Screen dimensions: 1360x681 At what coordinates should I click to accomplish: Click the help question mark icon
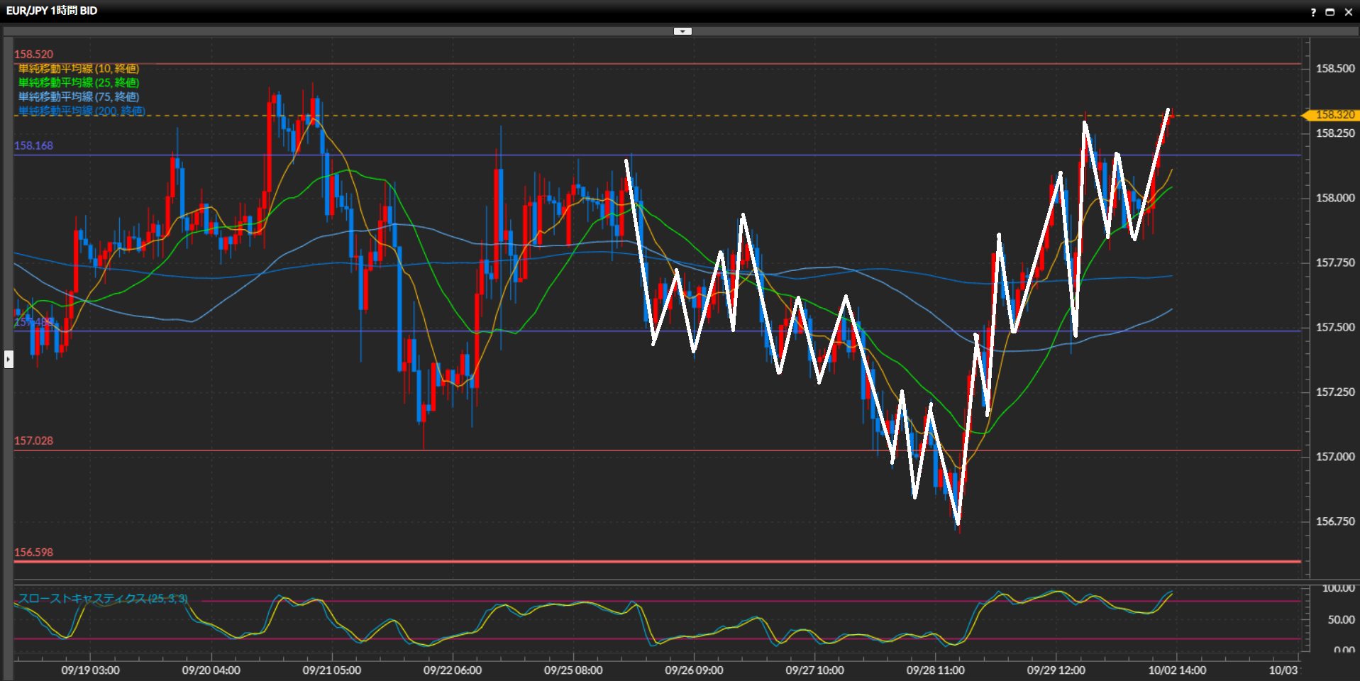[x=1313, y=12]
